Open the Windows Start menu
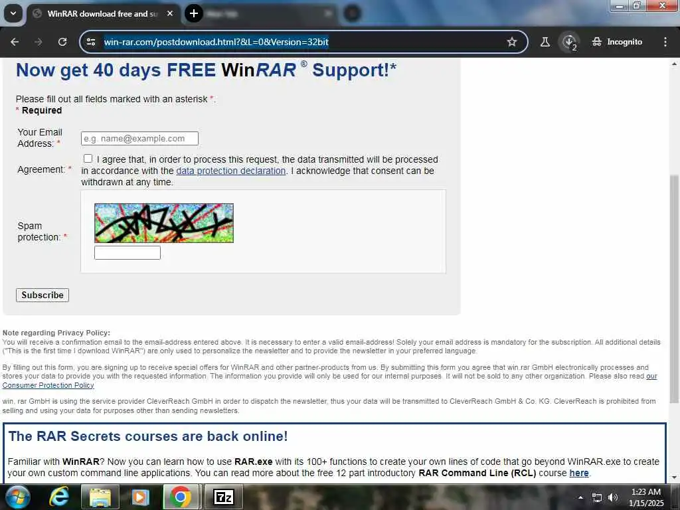Screen dimensions: 680x510 [17, 497]
